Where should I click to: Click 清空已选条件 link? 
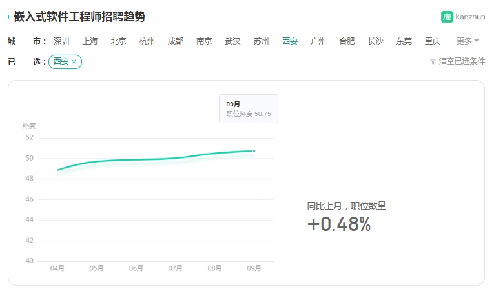(x=462, y=61)
